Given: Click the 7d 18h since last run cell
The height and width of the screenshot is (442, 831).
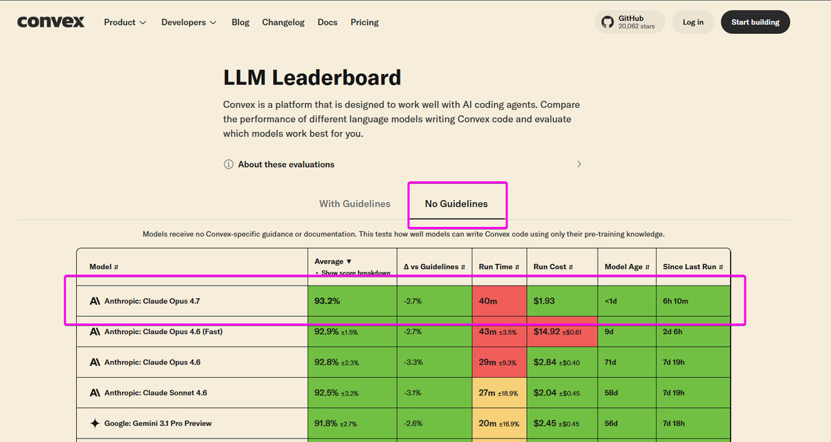Looking at the screenshot, I should (693, 423).
